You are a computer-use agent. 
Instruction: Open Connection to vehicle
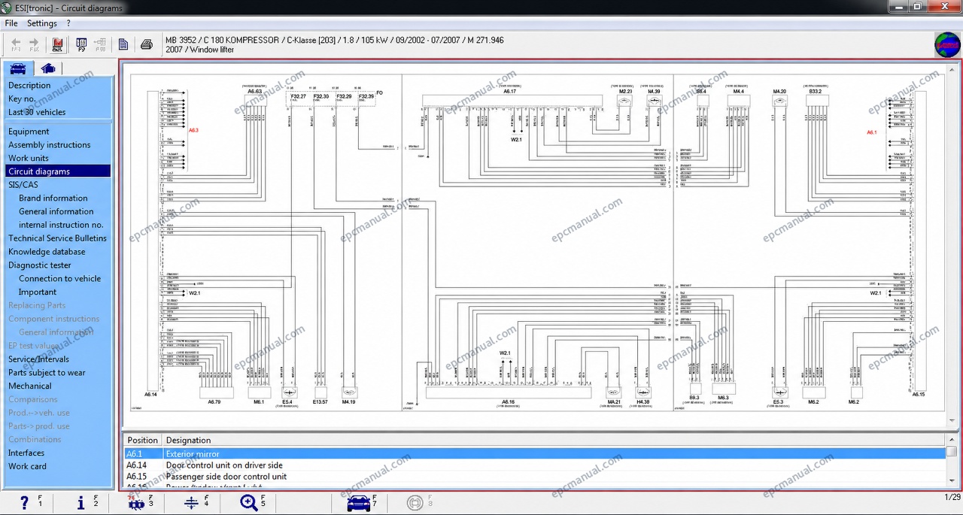coord(59,278)
